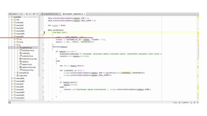
Task: Expand the dist folder node
Action: click(12, 20)
